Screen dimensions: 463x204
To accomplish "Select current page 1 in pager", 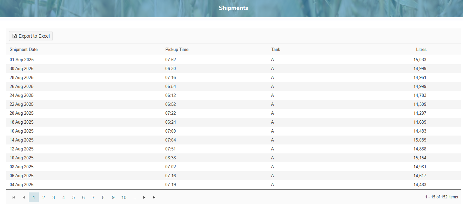I will tap(34, 197).
